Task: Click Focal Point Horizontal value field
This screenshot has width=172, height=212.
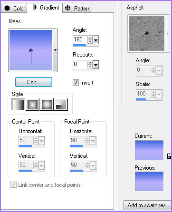Action: 77,141
